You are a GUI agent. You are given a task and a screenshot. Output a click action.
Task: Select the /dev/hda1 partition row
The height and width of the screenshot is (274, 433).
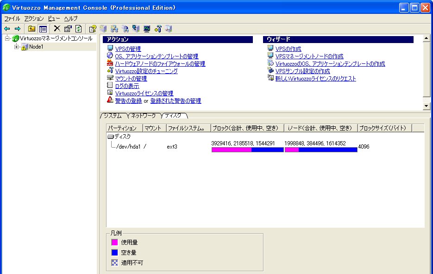pos(128,147)
